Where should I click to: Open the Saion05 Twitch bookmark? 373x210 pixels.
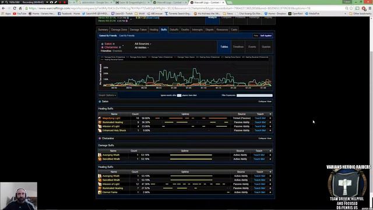click(122, 13)
